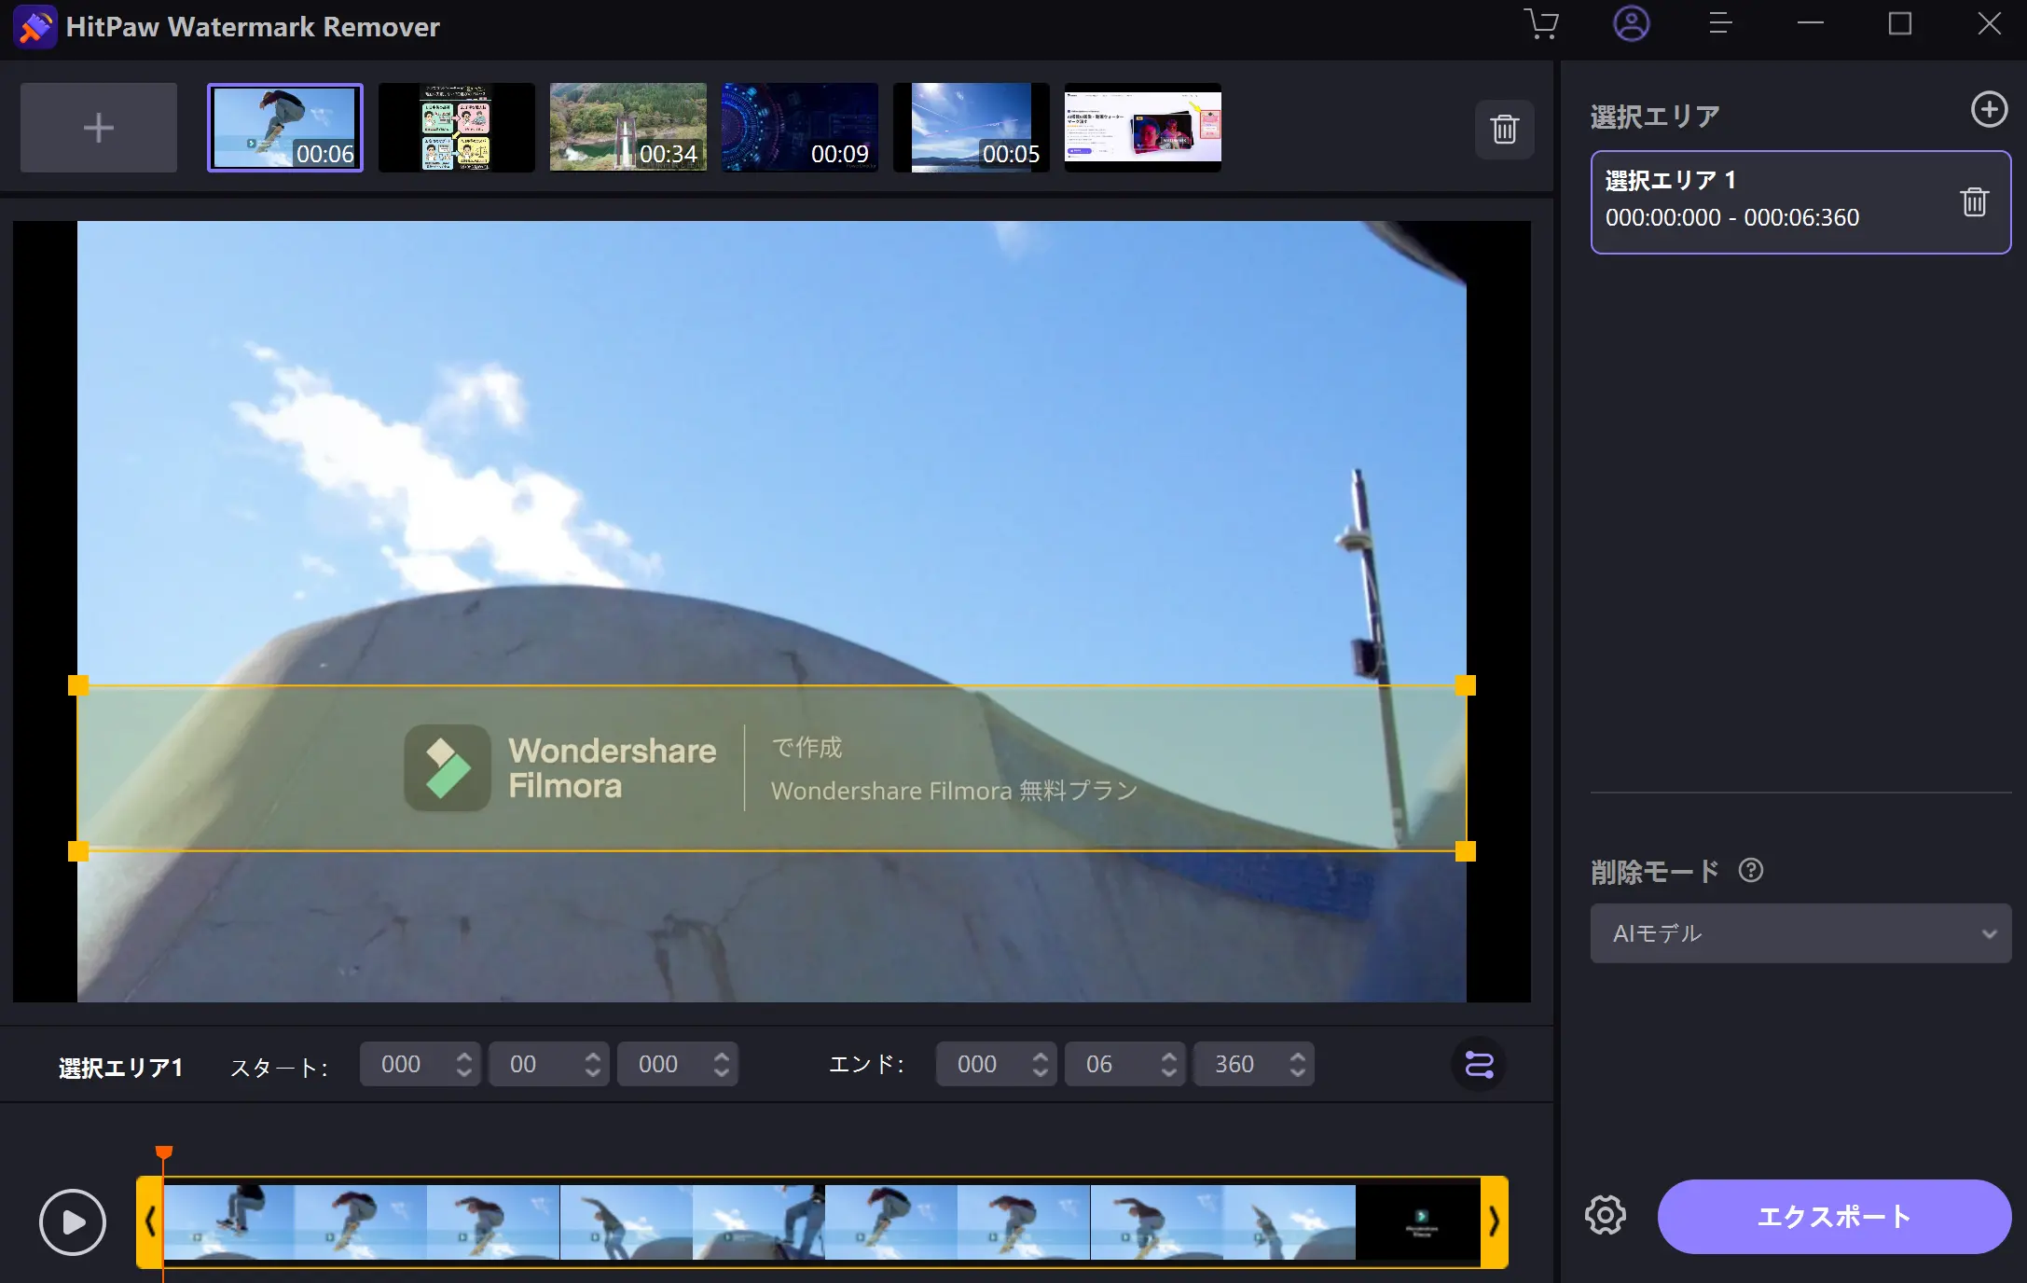Open the hamburger menu in the title bar
Image resolution: width=2027 pixels, height=1283 pixels.
pos(1720,24)
